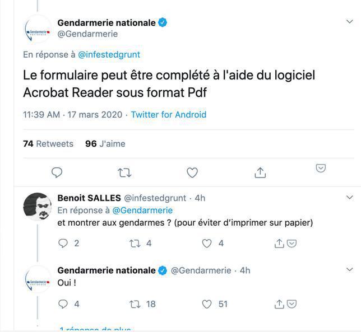Retweet the main Acrobat Reader tweet
The width and height of the screenshot is (361, 332).
[124, 172]
